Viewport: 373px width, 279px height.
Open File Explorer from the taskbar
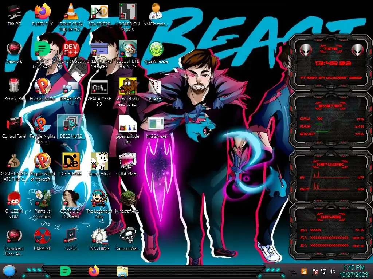click(122, 272)
